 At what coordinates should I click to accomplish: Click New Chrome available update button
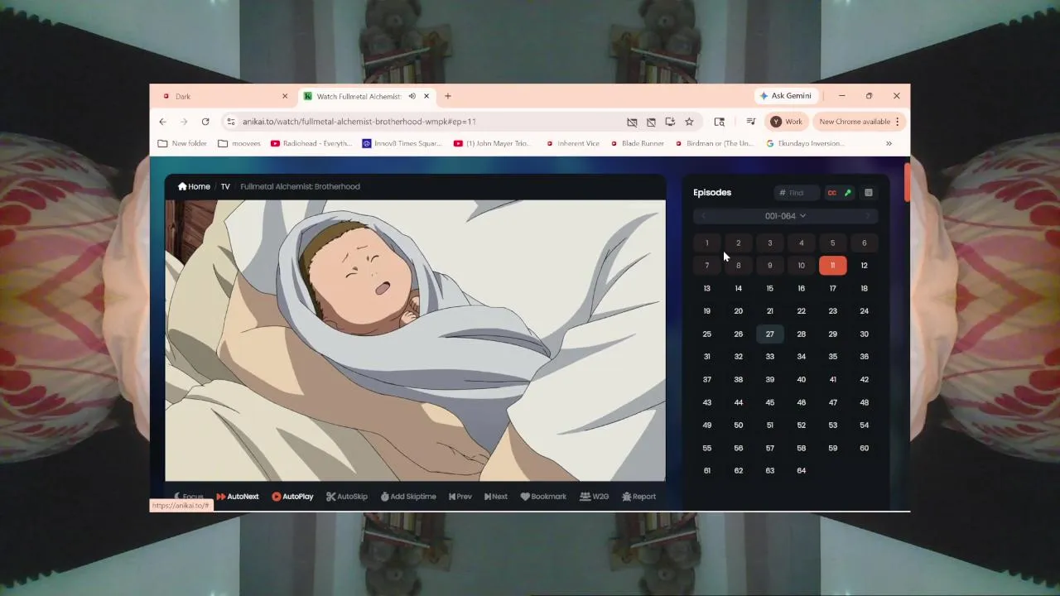(x=855, y=122)
